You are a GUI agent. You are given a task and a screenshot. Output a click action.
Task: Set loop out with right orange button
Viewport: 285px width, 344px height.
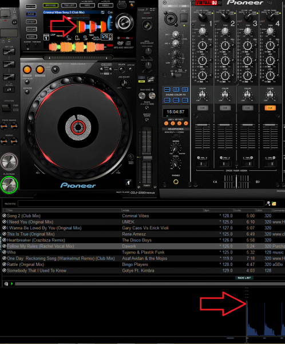[x=40, y=70]
